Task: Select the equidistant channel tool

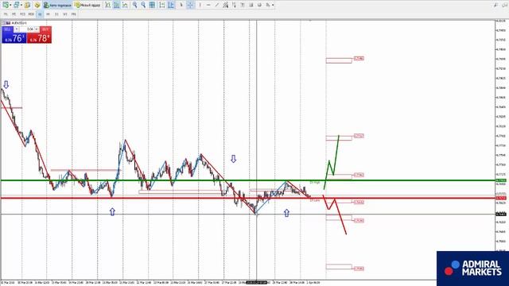Action: point(226,5)
